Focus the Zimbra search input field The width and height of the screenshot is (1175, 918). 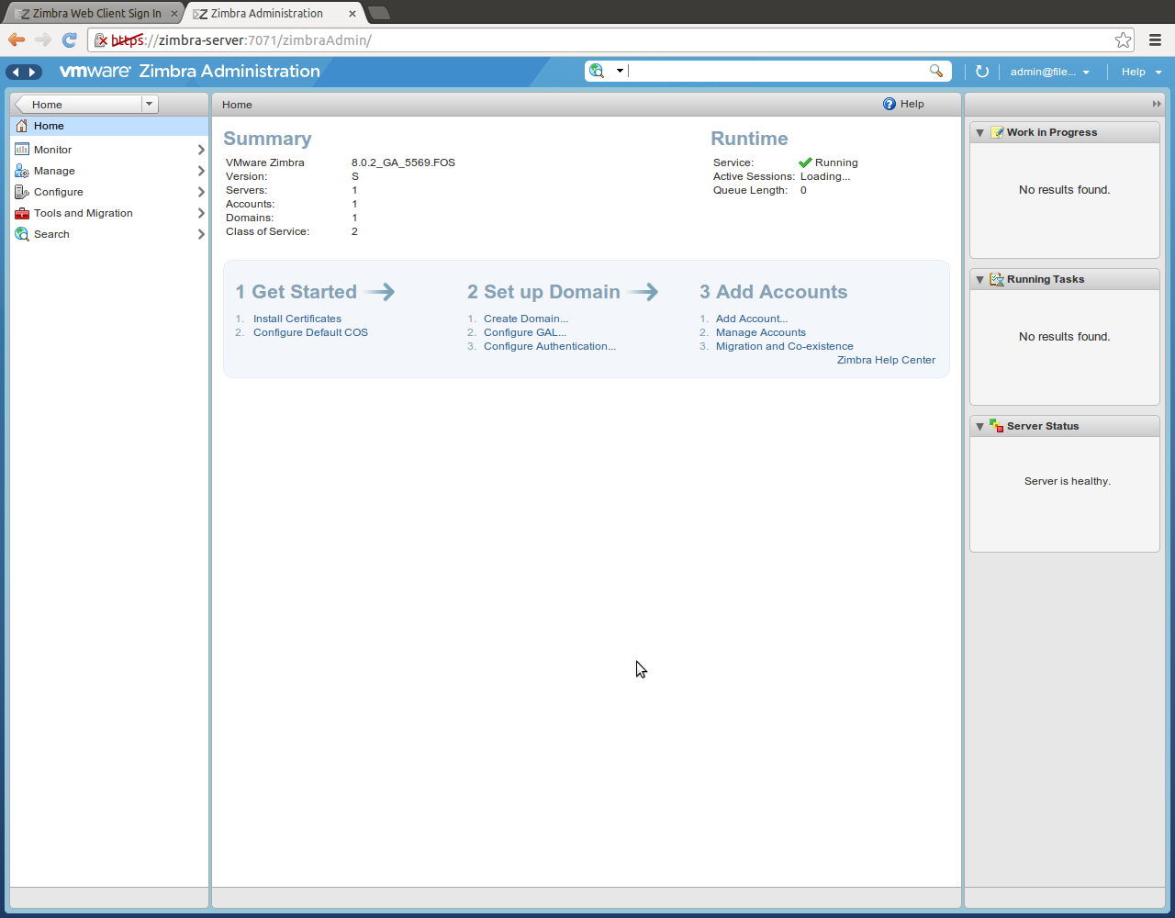point(776,71)
